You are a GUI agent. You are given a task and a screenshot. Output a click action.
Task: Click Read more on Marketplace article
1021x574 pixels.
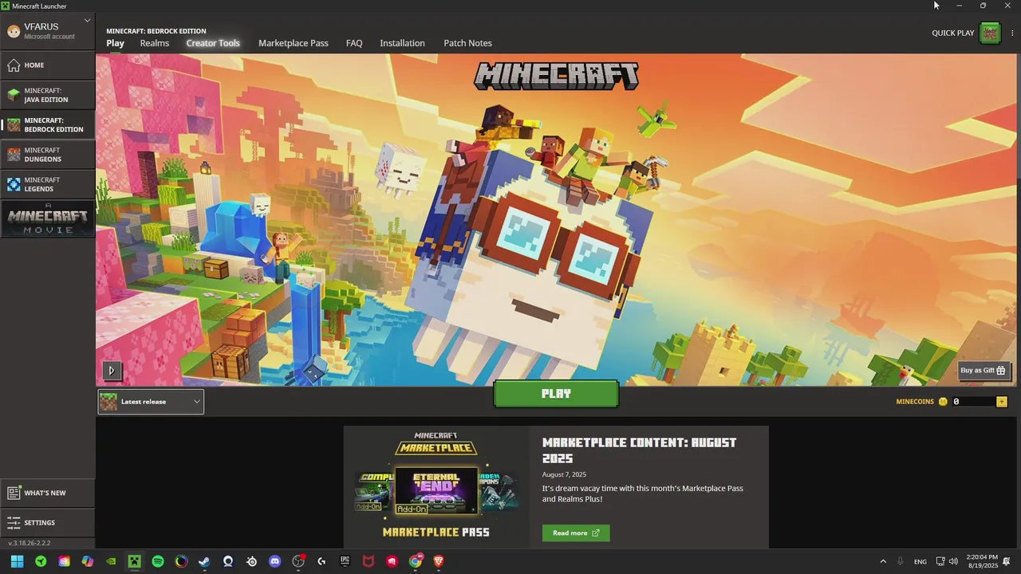point(576,533)
